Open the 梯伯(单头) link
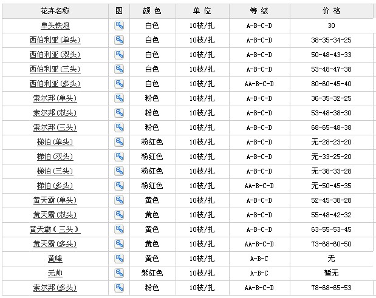 [x=55, y=142]
